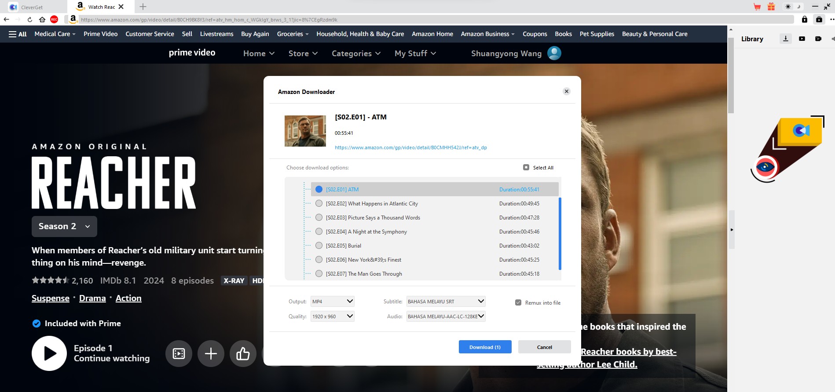Viewport: 835px width, 392px height.
Task: Go back with the left arrow
Action: pyautogui.click(x=6, y=19)
